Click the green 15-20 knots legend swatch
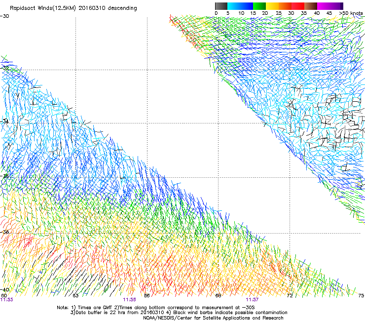Screen dimensions: 365x321 pyautogui.click(x=259, y=6)
